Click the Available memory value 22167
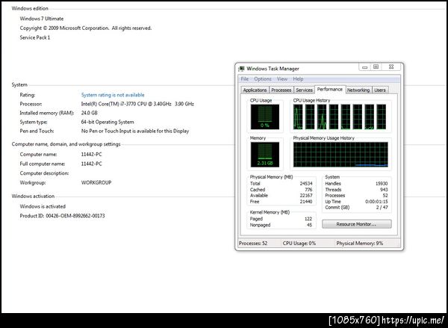 306,196
